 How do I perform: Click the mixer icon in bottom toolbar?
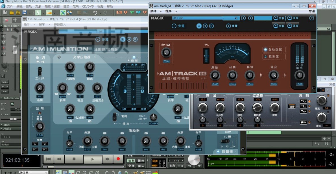click(x=64, y=172)
